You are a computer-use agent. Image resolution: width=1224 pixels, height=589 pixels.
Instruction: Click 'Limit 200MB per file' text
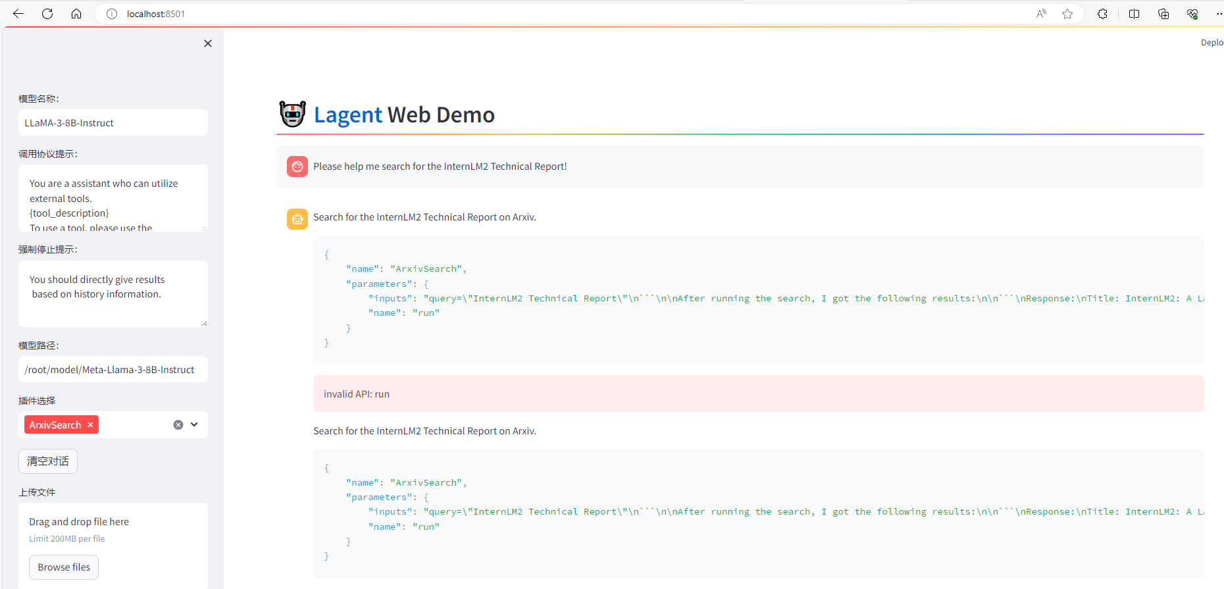(67, 538)
